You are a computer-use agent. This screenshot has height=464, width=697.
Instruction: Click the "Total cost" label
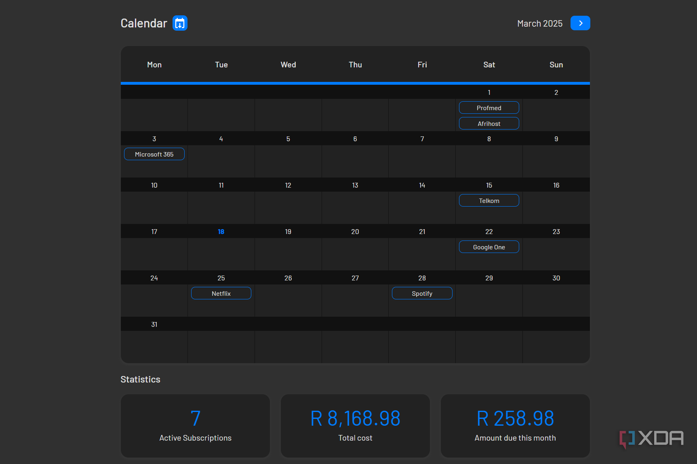tap(356, 438)
